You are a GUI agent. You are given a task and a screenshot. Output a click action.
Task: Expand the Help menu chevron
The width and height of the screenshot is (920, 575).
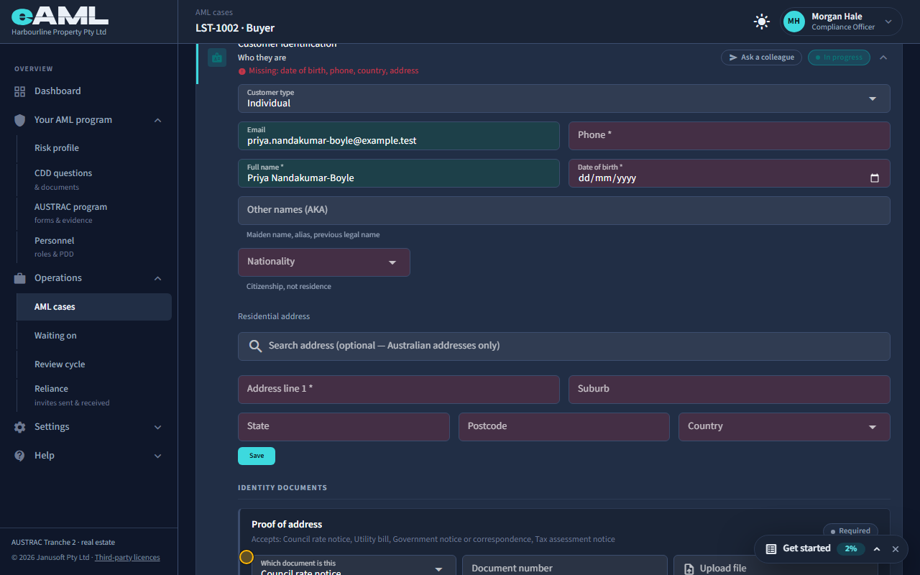pos(157,456)
